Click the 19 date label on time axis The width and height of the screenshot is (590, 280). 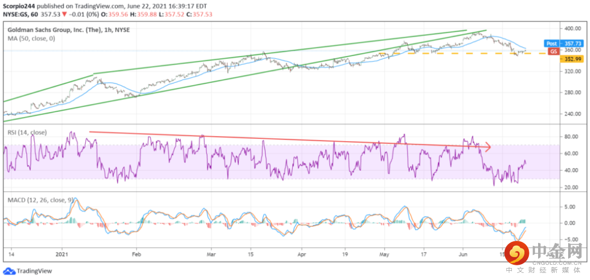(x=345, y=253)
